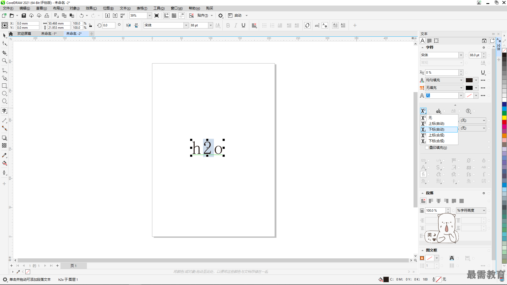
Task: Open the 效果 menu
Action: pyautogui.click(x=91, y=8)
